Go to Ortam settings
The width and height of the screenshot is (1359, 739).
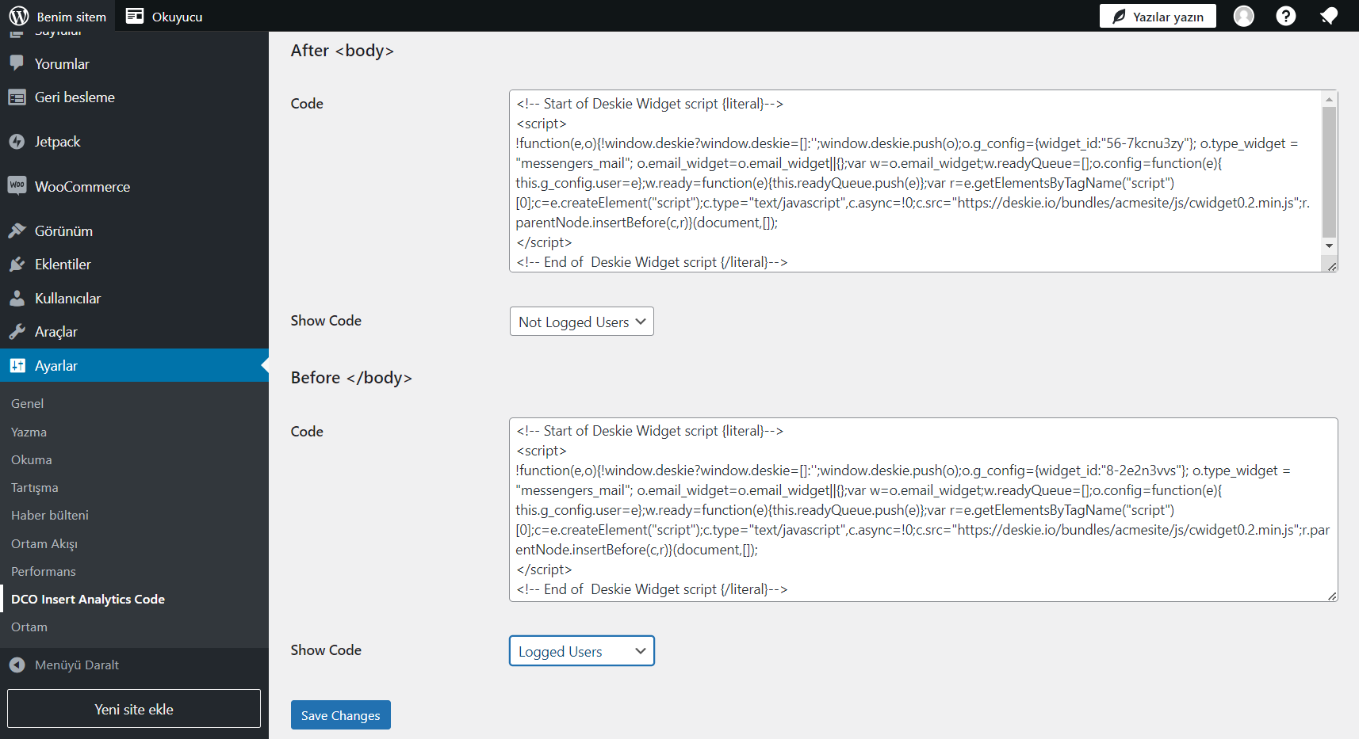click(x=29, y=627)
